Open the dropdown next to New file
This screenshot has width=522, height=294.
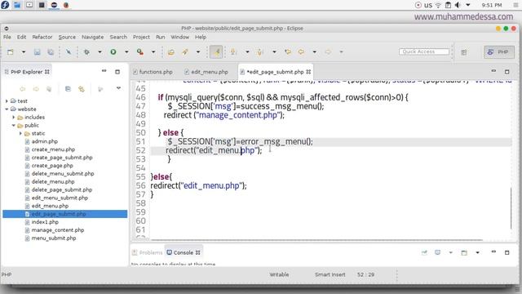[24, 52]
